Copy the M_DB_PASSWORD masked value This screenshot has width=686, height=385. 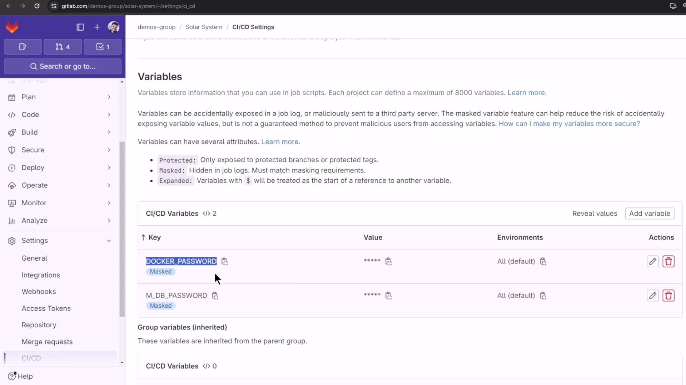pyautogui.click(x=388, y=296)
